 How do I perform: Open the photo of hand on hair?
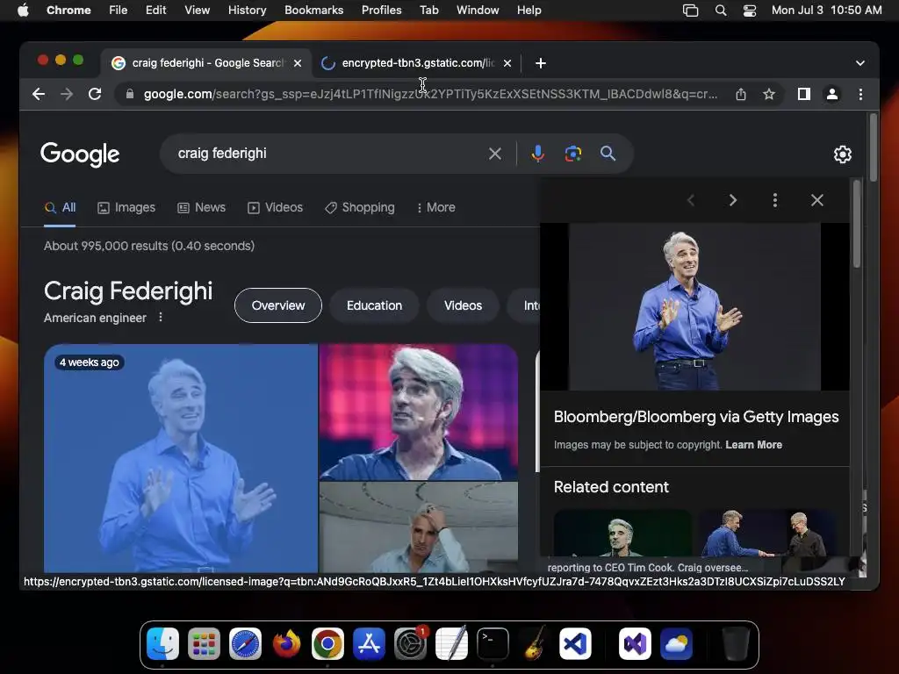pos(419,527)
